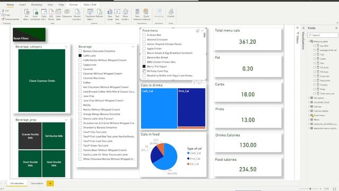Click the Reset Filters button
339x191 pixels.
point(29,34)
